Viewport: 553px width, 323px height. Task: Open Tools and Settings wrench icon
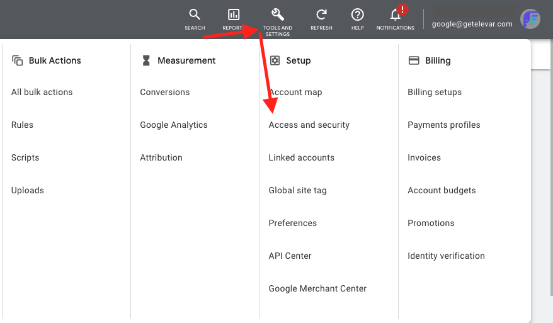click(x=278, y=14)
